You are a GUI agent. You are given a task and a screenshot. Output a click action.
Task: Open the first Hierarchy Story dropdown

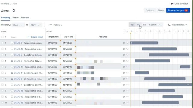[x=18, y=25]
